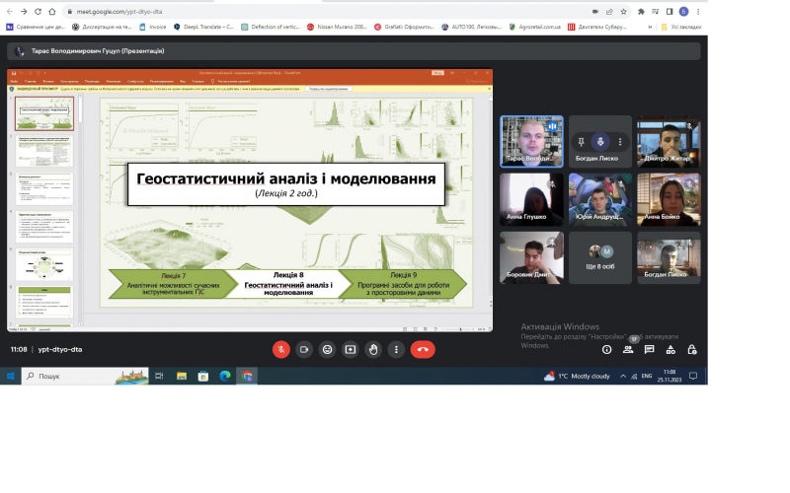
Task: Open Task View on the taskbar
Action: pyautogui.click(x=159, y=376)
